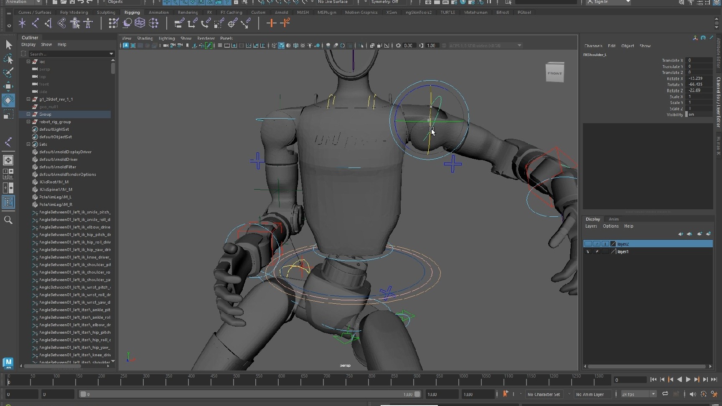Click the Sign In button
The width and height of the screenshot is (722, 406).
click(x=601, y=2)
